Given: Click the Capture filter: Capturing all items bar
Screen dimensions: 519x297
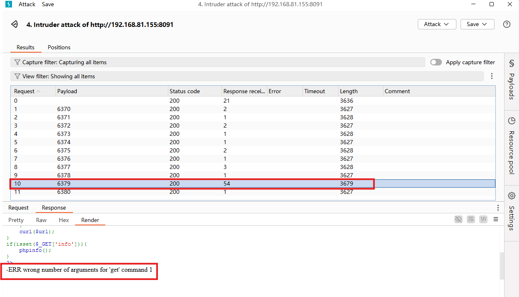Looking at the screenshot, I should (218, 62).
